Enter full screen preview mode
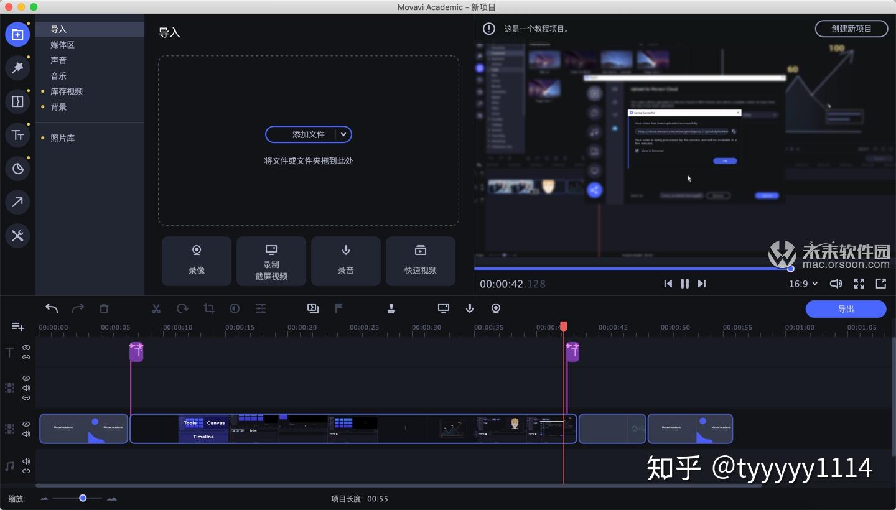 (x=859, y=284)
